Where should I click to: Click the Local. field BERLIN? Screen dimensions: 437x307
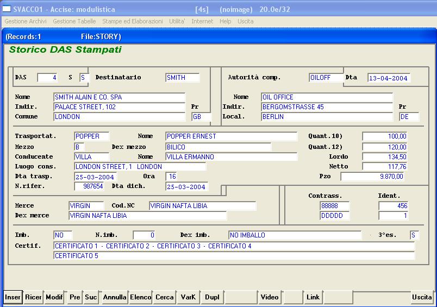click(x=327, y=117)
